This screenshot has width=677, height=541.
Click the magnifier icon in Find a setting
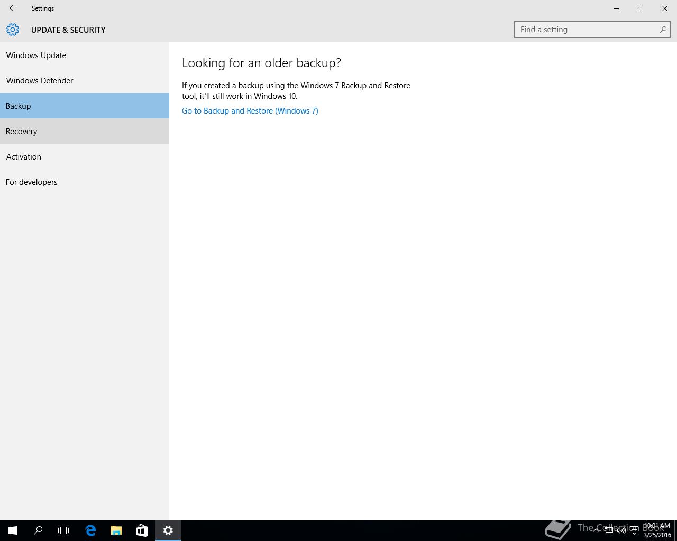coord(663,30)
